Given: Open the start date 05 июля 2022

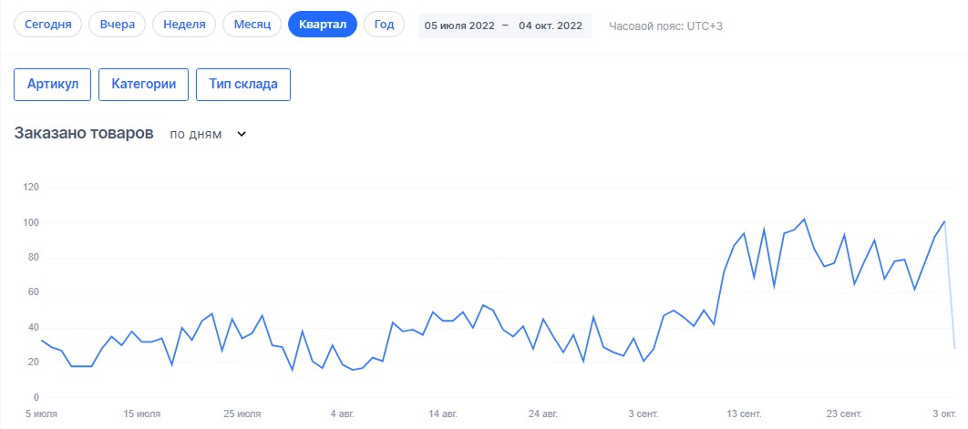Looking at the screenshot, I should [x=459, y=26].
